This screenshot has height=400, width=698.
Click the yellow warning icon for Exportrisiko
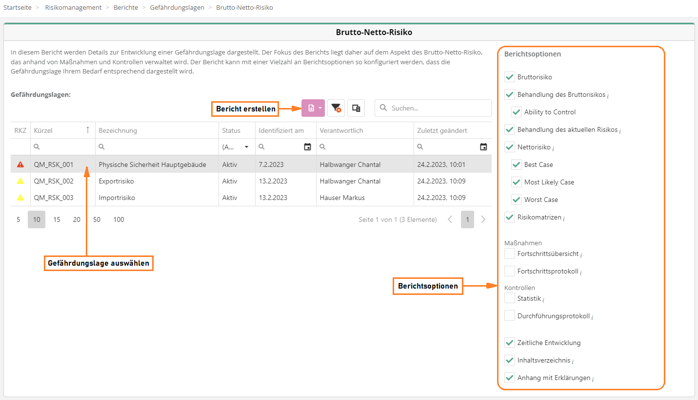(x=20, y=181)
